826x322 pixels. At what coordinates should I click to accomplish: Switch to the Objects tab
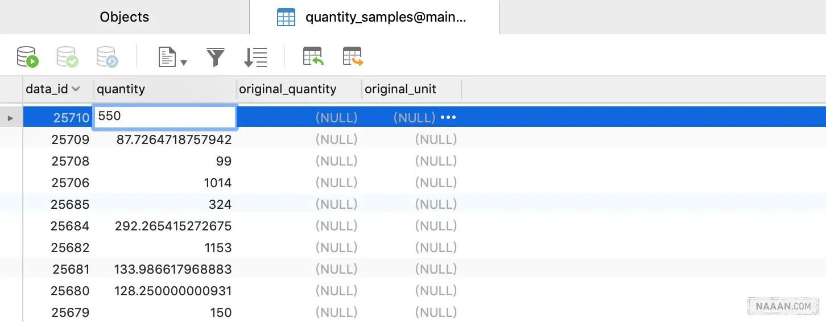click(124, 17)
